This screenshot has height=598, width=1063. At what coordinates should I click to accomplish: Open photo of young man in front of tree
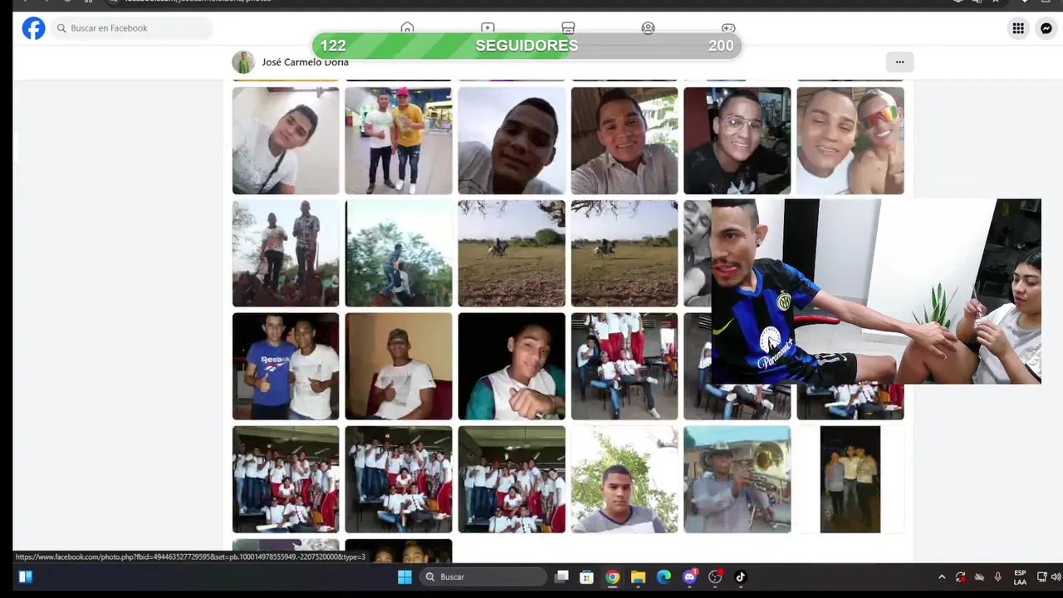(x=625, y=479)
